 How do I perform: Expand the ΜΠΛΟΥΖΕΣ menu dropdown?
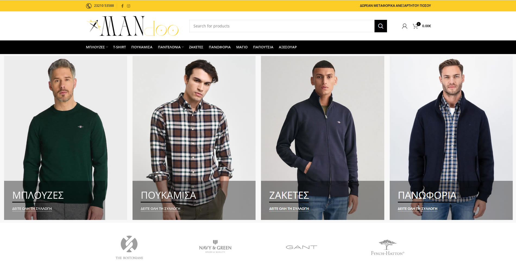97,47
